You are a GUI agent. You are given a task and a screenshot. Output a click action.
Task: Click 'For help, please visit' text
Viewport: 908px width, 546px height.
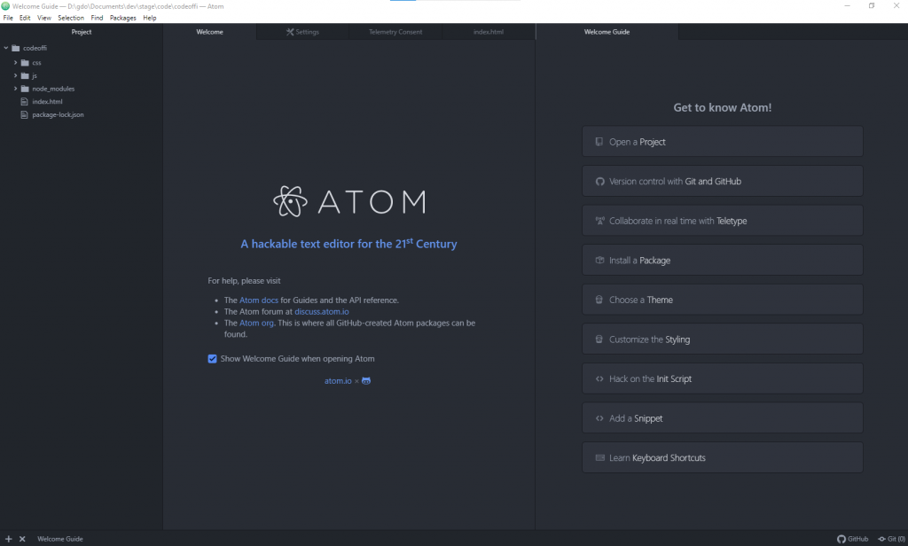244,281
